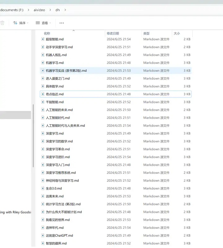Click file icon of 生命3.0.md
This screenshot has width=223, height=248.
43,188
